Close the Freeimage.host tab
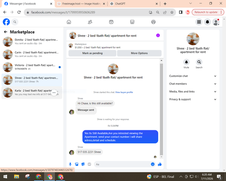 pos(104,4)
